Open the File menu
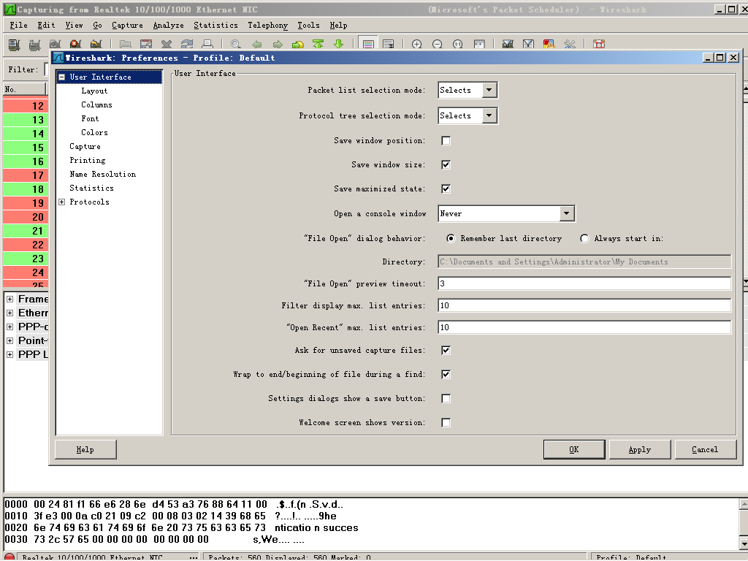This screenshot has height=561, width=748. 18,26
